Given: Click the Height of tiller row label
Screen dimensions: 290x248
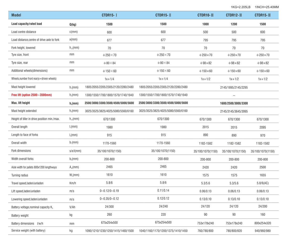Looking at the screenshot, I should (x=35, y=119).
